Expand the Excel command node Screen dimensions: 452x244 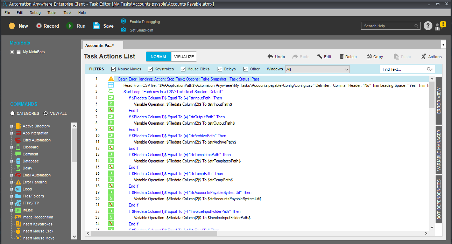(12, 189)
